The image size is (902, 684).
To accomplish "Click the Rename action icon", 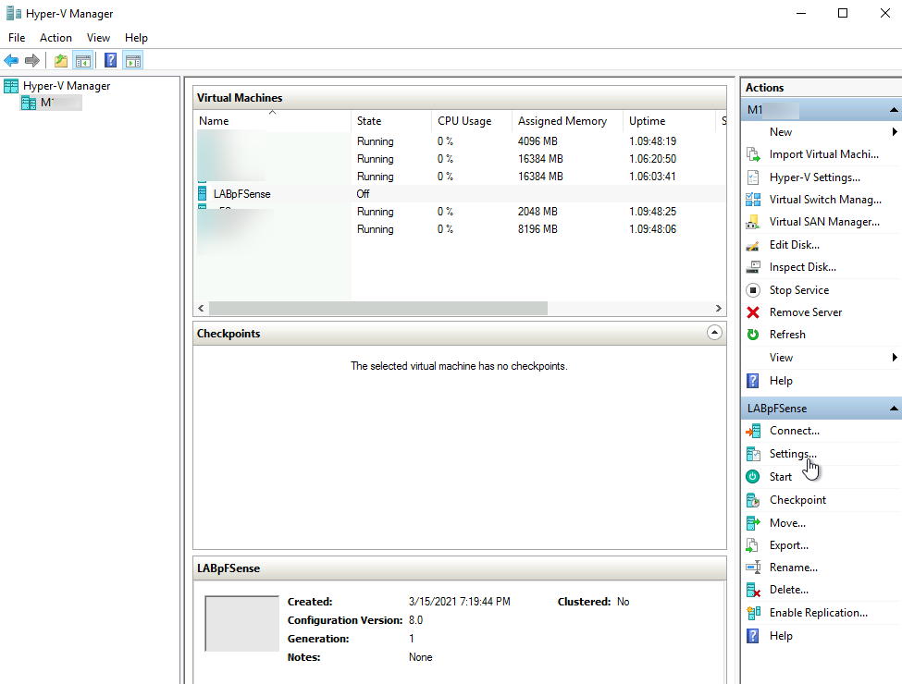I will [x=753, y=568].
